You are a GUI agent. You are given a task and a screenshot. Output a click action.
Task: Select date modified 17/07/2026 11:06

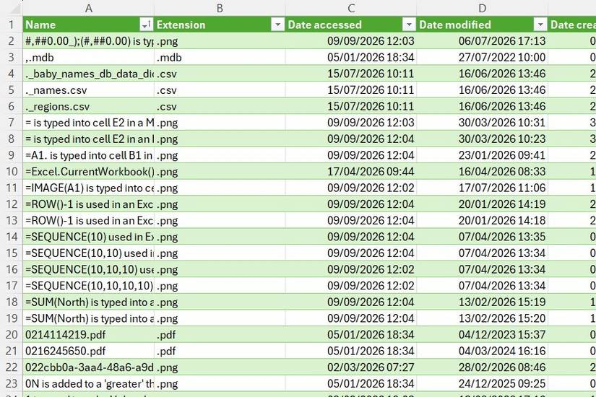tap(482, 188)
